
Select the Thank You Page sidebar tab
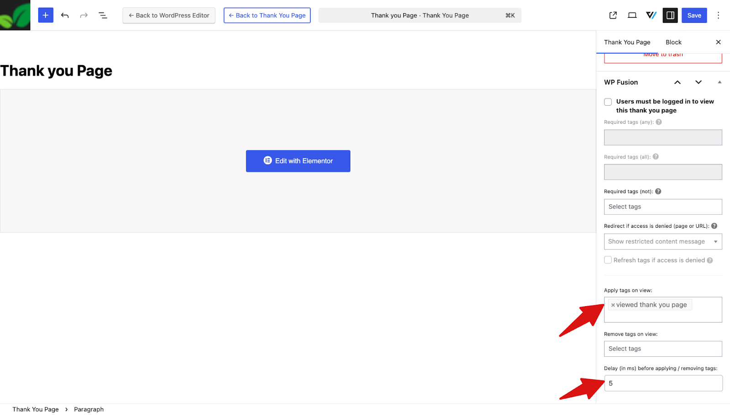(x=627, y=42)
